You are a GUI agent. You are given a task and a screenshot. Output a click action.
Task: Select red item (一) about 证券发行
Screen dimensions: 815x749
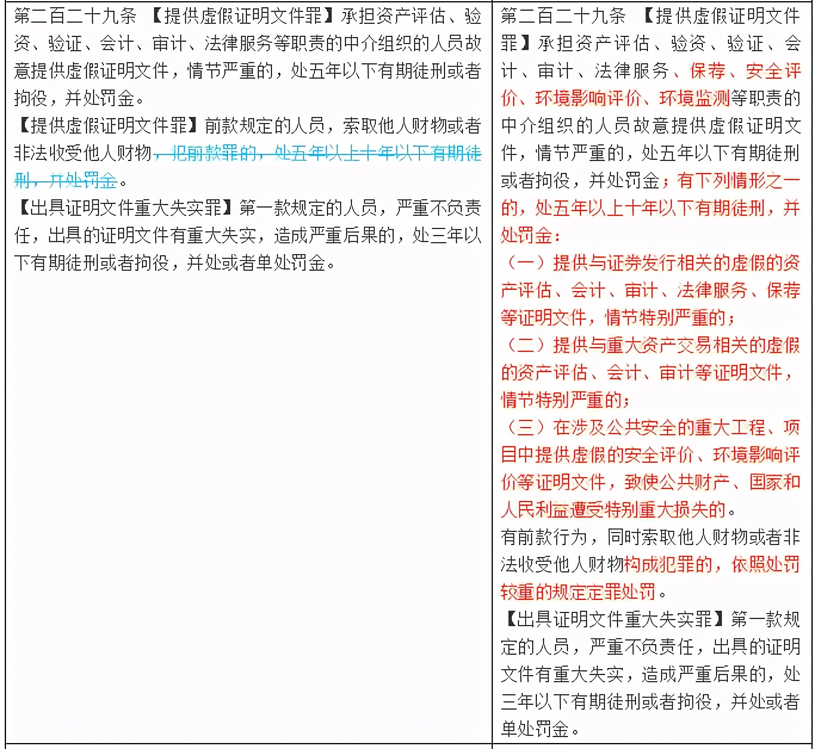[x=650, y=263]
